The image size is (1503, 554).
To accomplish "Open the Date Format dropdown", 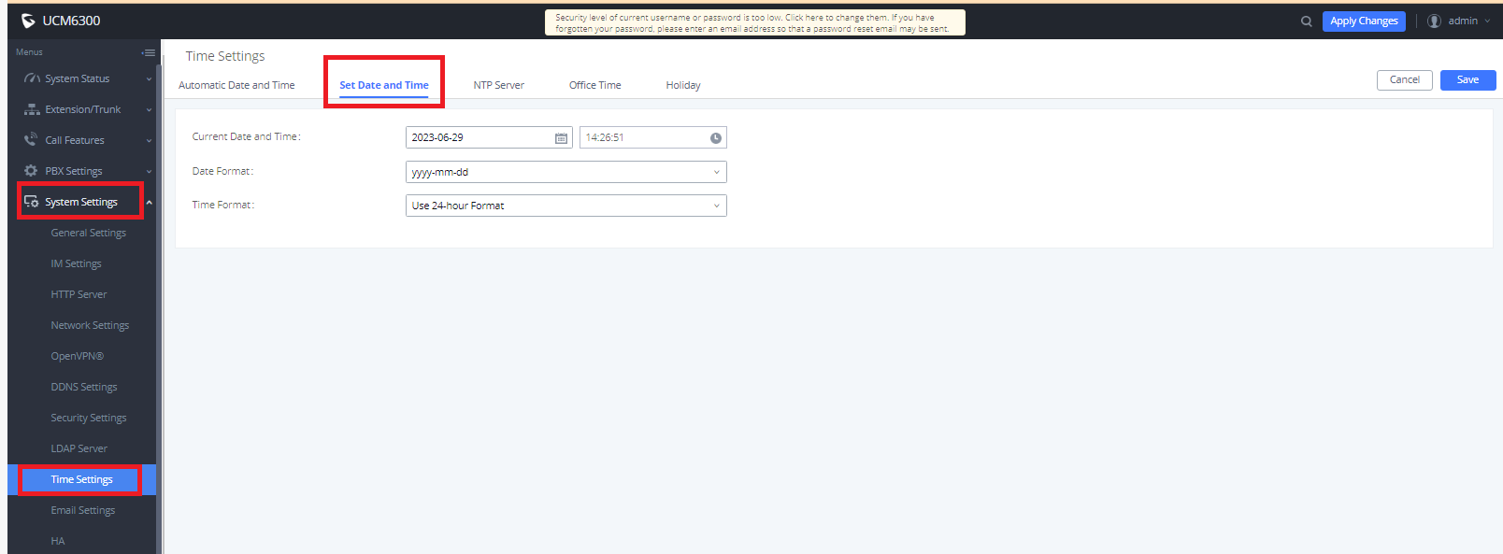I will (x=566, y=172).
